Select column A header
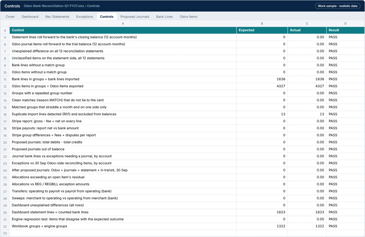The width and height of the screenshot is (365, 237). [123, 23]
